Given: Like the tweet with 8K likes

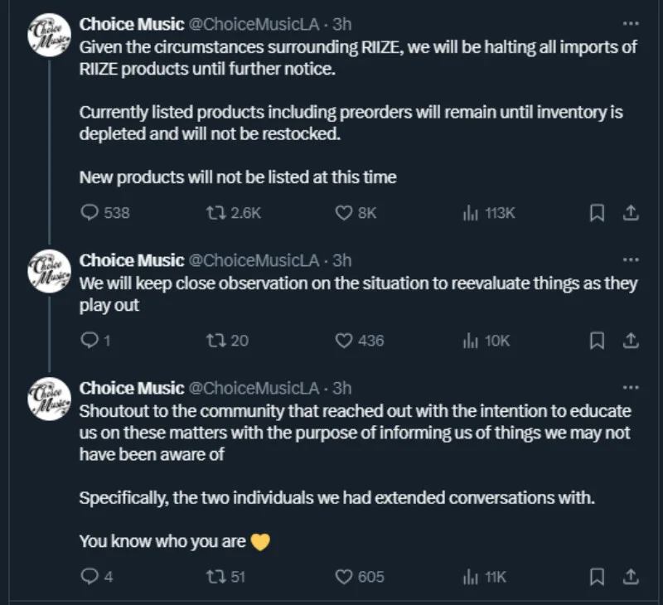Looking at the screenshot, I should [x=345, y=213].
